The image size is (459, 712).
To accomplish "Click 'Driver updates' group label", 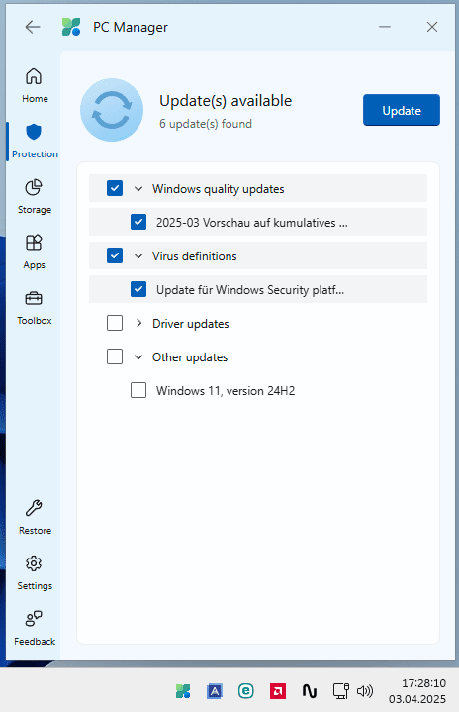I will click(191, 324).
